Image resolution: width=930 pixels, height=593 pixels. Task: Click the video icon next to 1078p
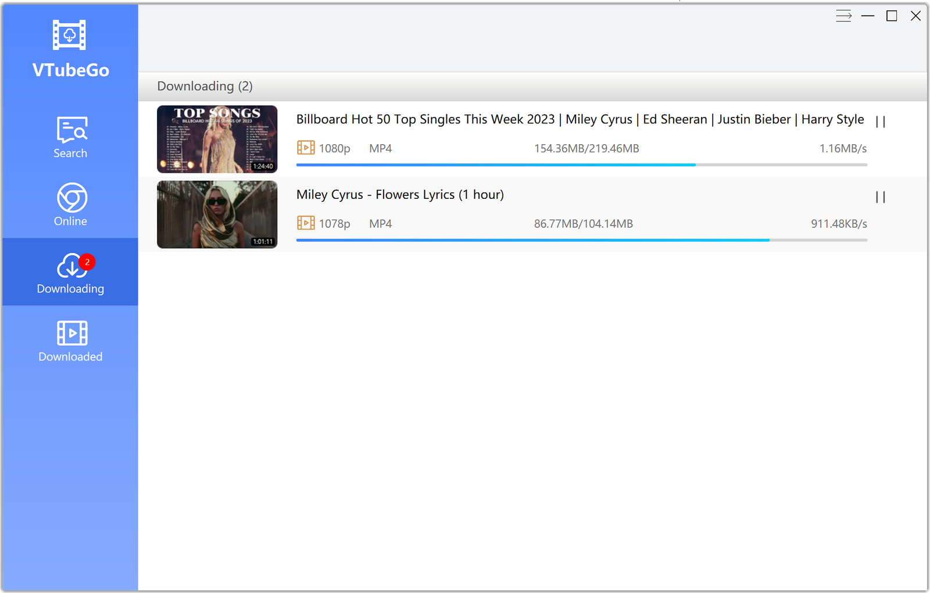tap(306, 223)
